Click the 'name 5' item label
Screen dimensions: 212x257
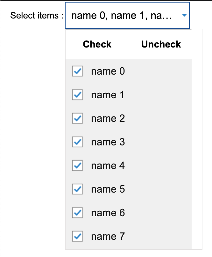pos(108,189)
